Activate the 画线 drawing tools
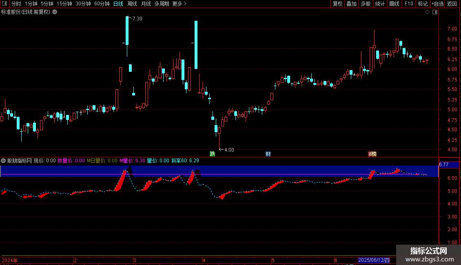This screenshot has height=265, width=461. 394,4
